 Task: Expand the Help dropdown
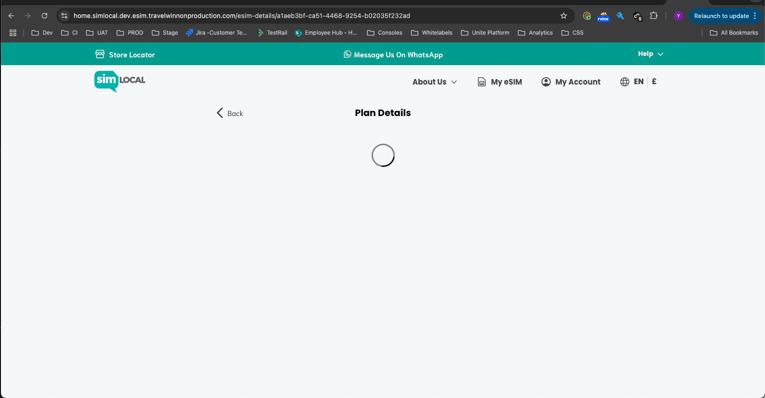(x=650, y=54)
